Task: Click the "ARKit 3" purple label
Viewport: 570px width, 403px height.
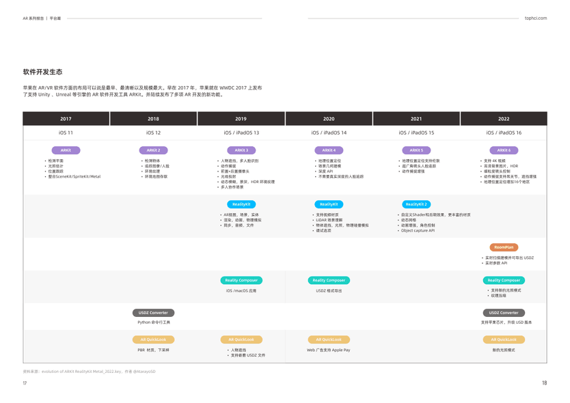Action: point(241,150)
